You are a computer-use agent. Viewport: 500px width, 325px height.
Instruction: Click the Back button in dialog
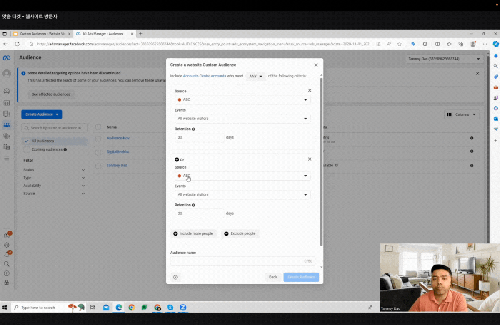click(x=273, y=277)
